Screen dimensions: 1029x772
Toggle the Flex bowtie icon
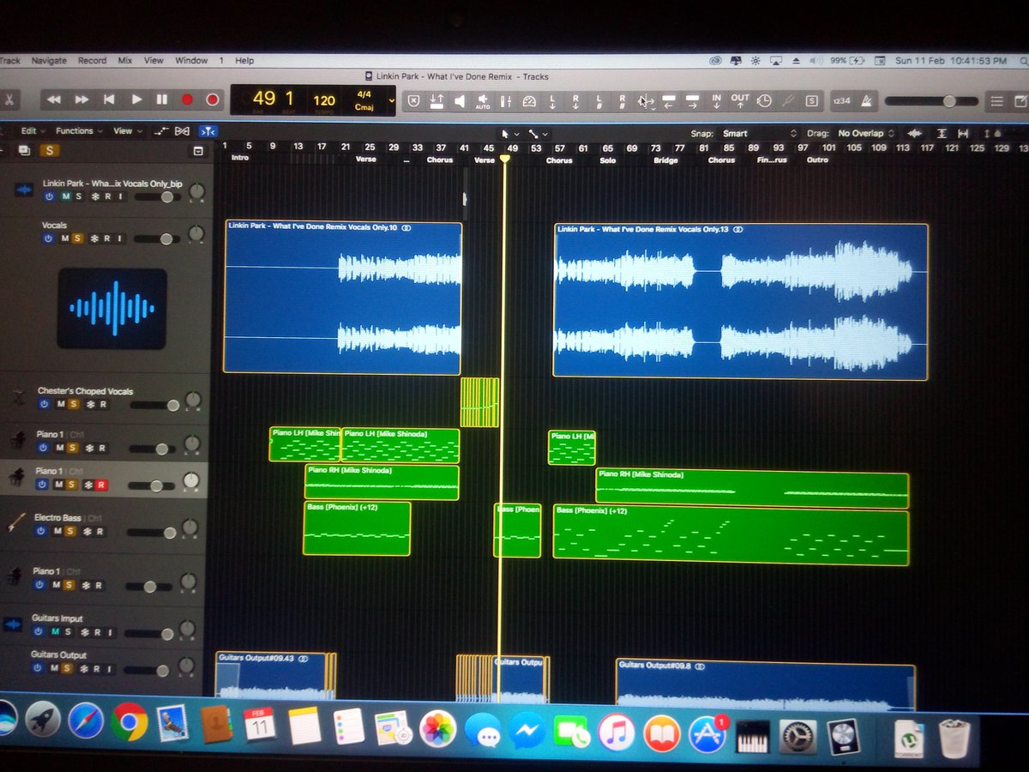coord(182,131)
